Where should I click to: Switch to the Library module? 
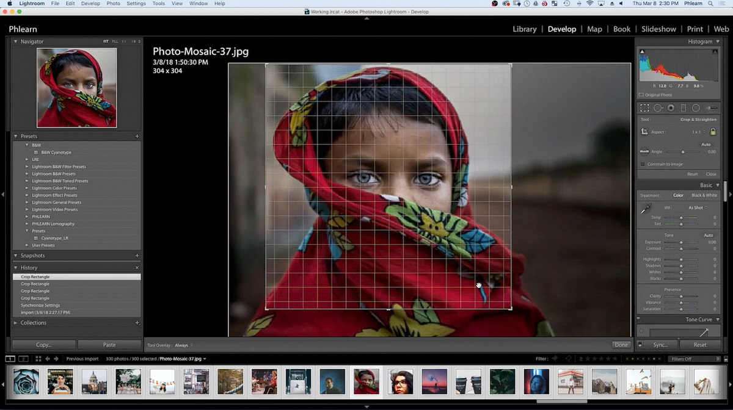[x=524, y=29]
